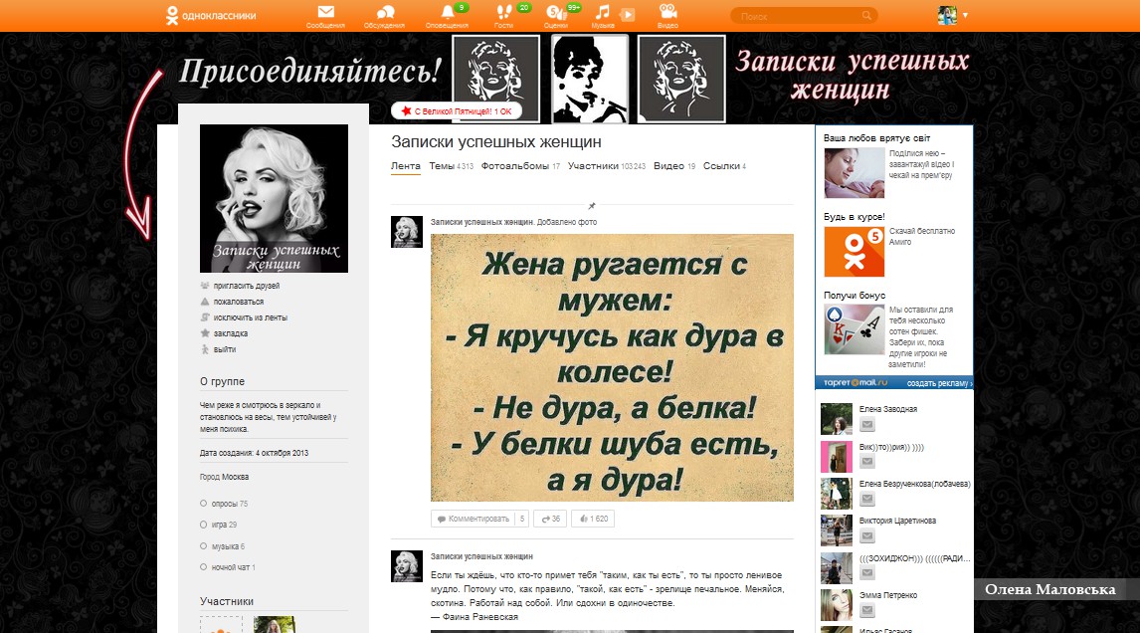This screenshot has width=1140, height=633.
Task: Open the profile avatar in header
Action: [x=947, y=15]
